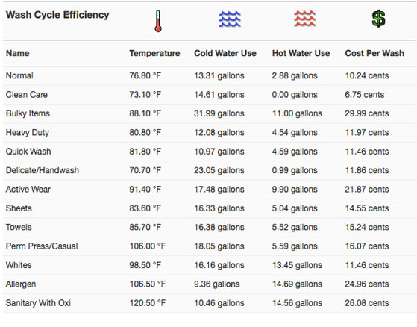
Task: Select the Bulky Items row name
Action: point(28,113)
